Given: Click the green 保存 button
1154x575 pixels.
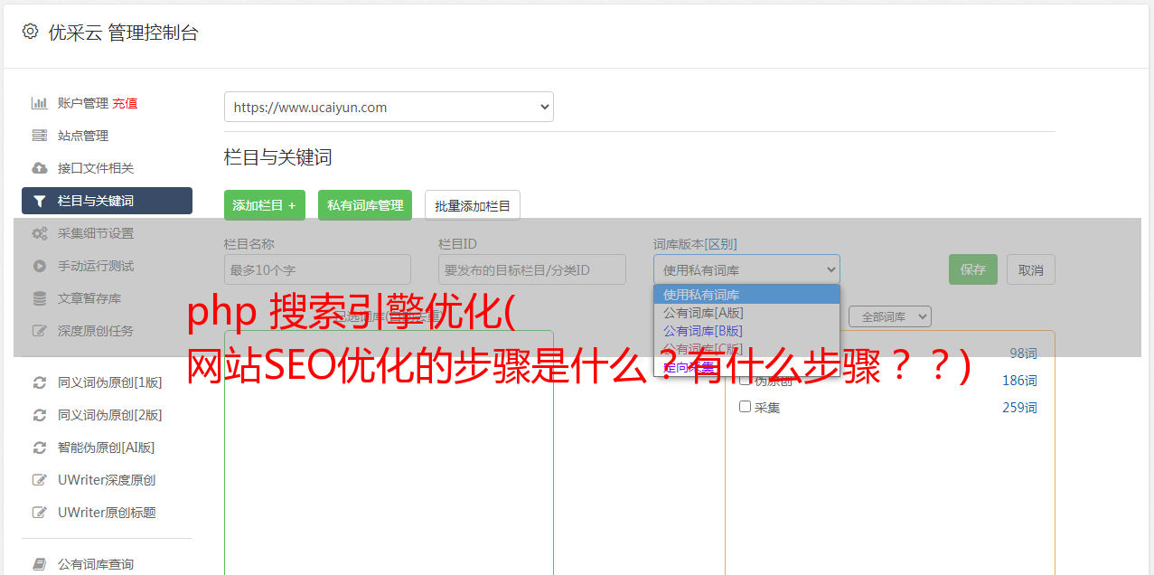Looking at the screenshot, I should click(973, 269).
